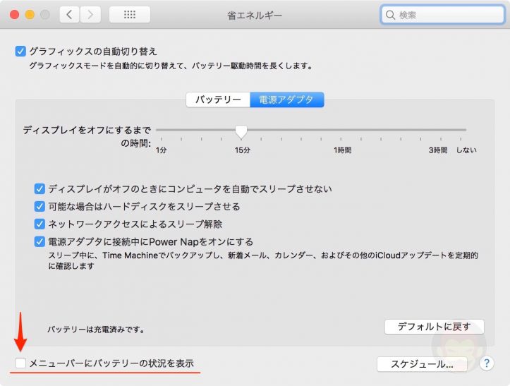Click the デフォルトに戻す button

435,327
